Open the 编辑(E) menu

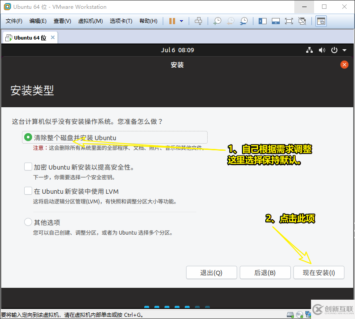pos(38,21)
